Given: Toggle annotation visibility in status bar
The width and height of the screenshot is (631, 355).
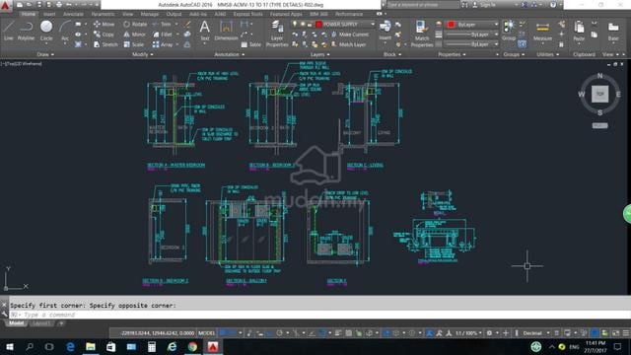Looking at the screenshot, I should click(x=430, y=333).
